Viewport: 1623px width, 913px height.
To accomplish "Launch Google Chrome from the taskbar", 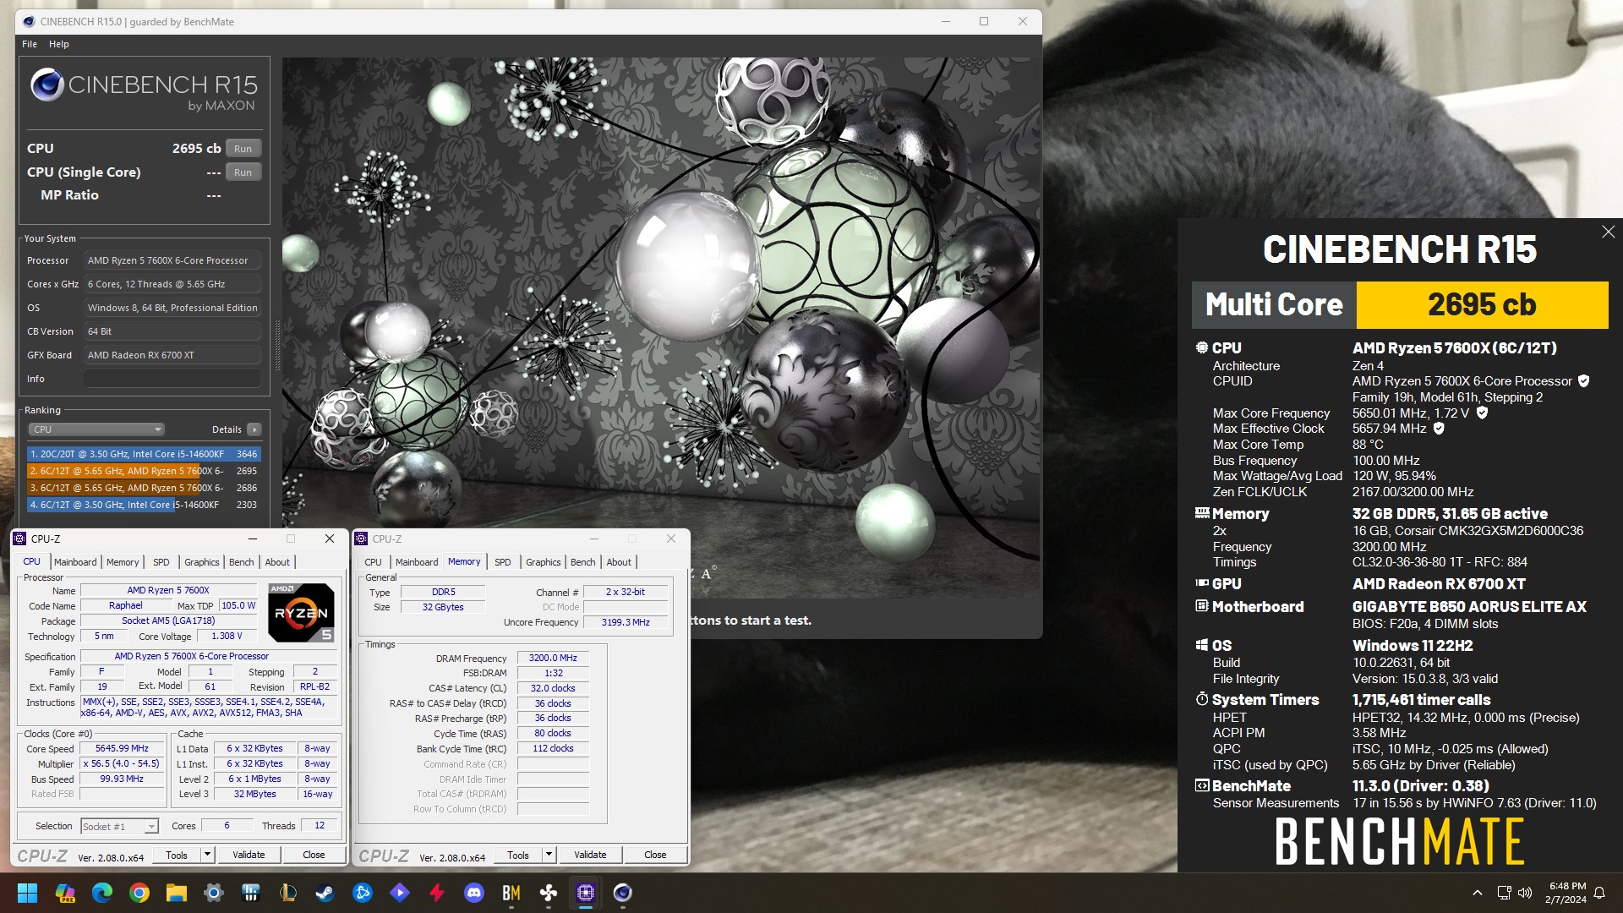I will (x=139, y=893).
